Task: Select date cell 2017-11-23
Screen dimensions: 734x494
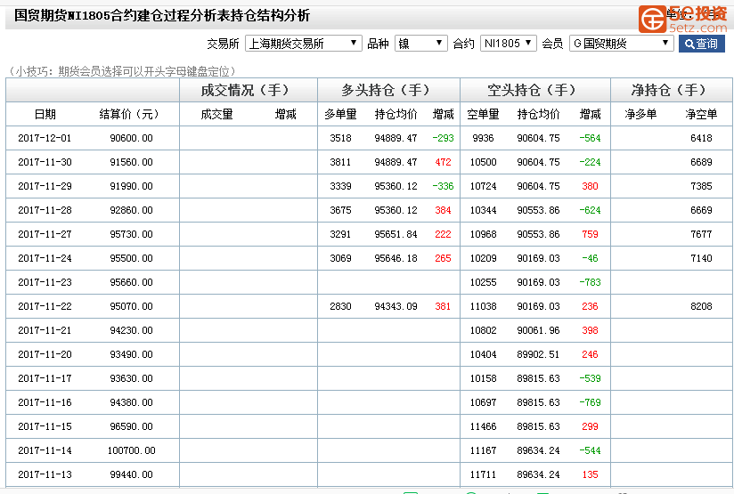Action: tap(45, 282)
